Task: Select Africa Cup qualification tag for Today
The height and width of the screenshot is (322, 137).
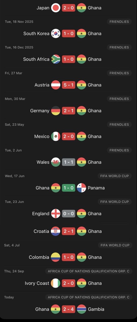Action: (88, 297)
